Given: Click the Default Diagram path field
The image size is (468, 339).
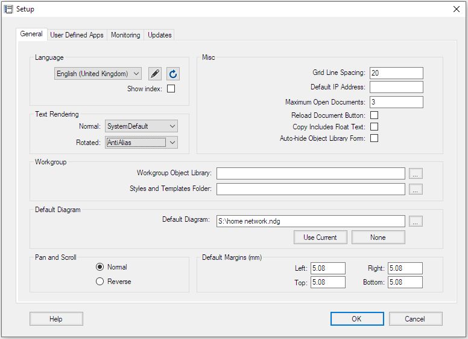Looking at the screenshot, I should point(311,221).
